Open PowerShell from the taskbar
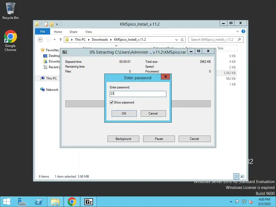The image size is (276, 207). pyautogui.click(x=38, y=202)
